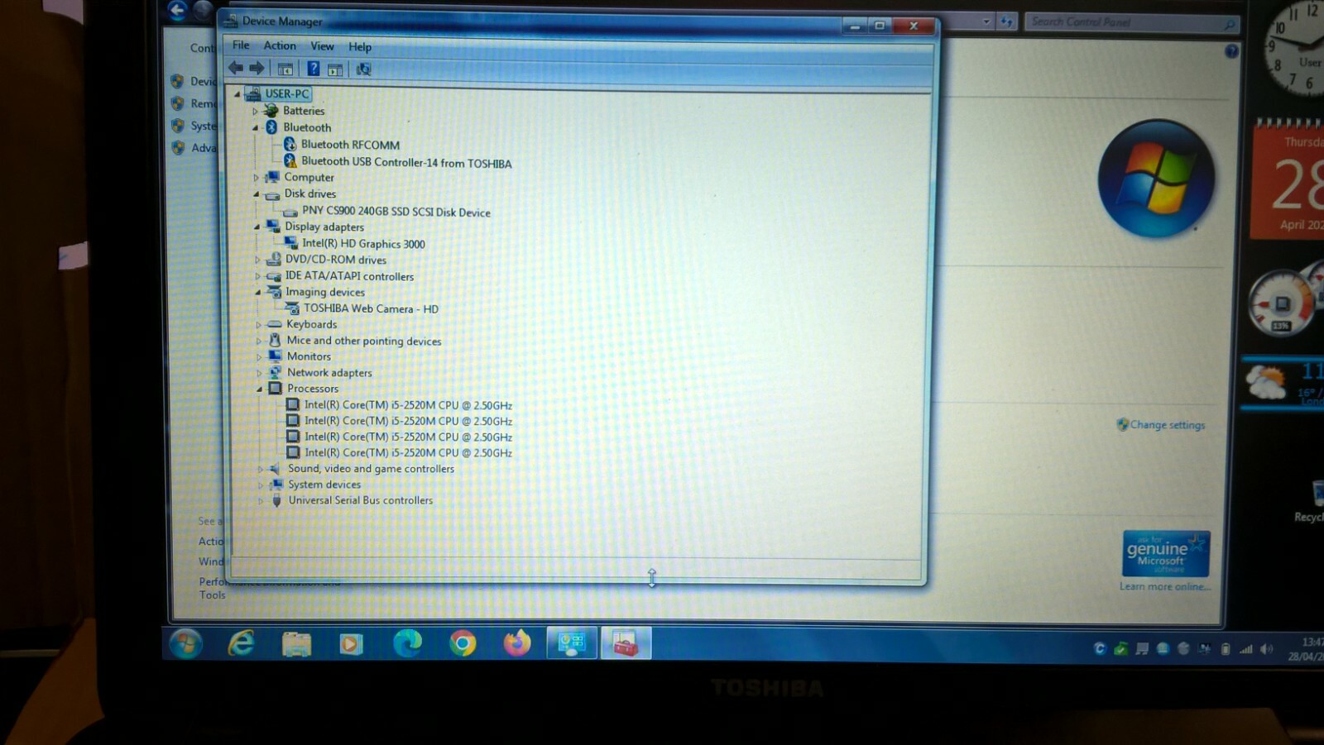This screenshot has height=745, width=1324.
Task: Click the Scan for hardware changes icon
Action: coord(363,69)
